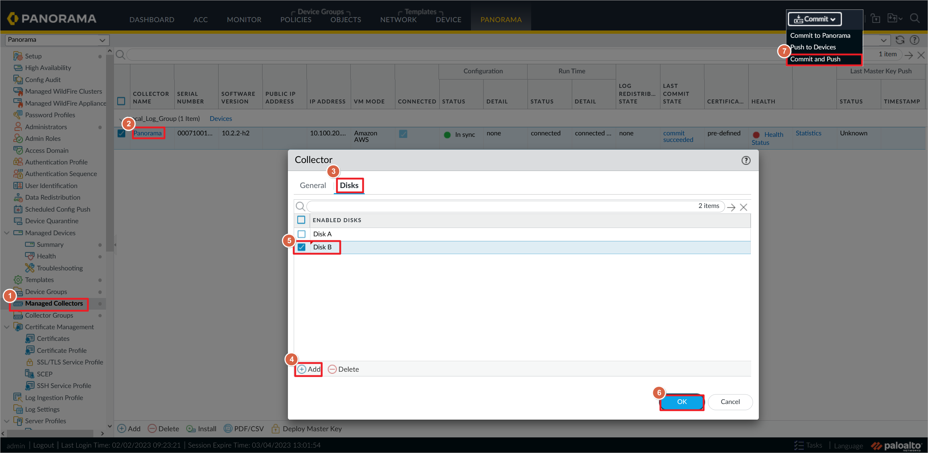Click Logout in status bar

[x=44, y=445]
